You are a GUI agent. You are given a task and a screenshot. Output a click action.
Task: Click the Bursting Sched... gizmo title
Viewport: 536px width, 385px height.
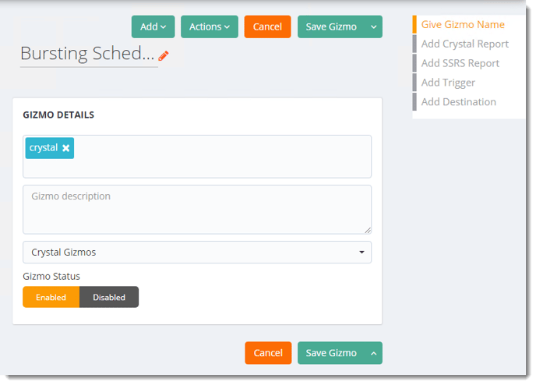coord(87,54)
